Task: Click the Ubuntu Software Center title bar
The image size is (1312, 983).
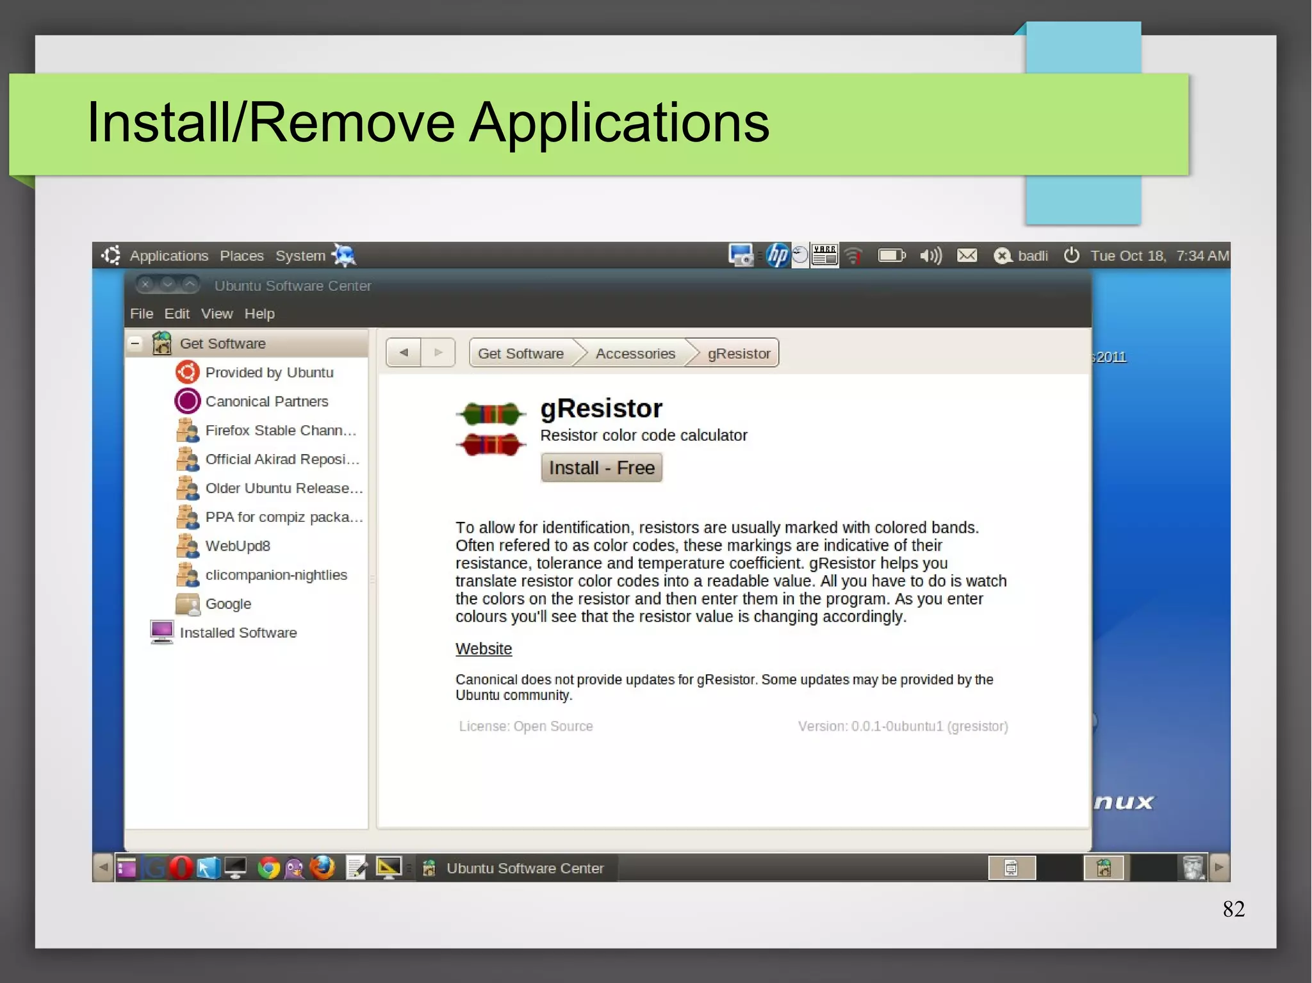Action: click(607, 285)
